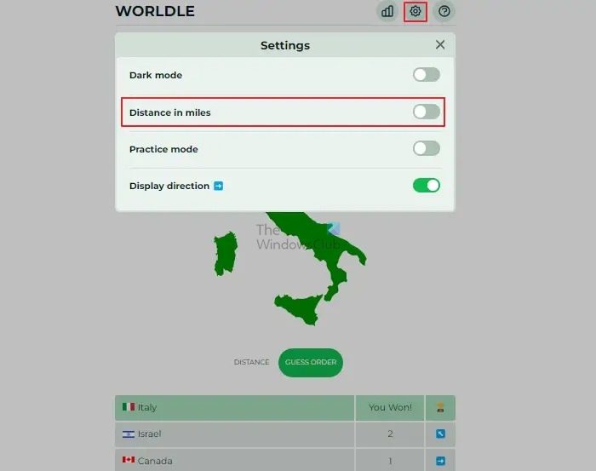
Task: Close the Settings panel with the X
Action: click(x=440, y=45)
